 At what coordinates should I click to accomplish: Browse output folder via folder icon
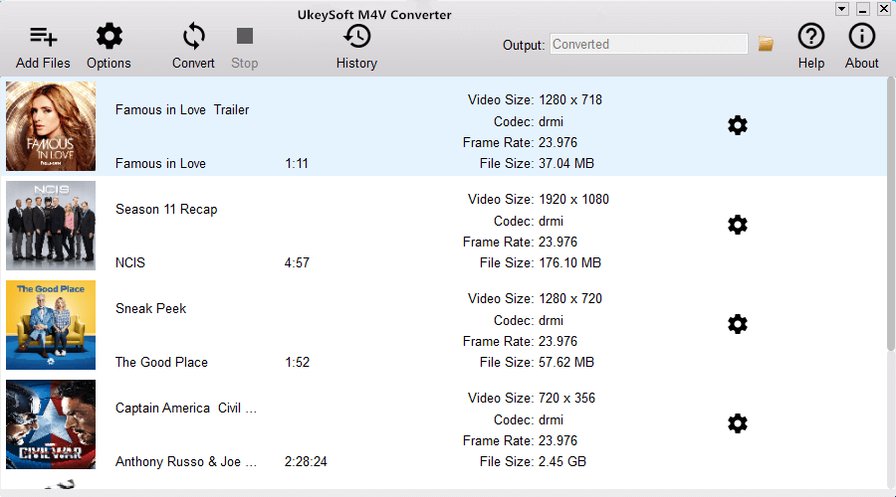coord(766,44)
